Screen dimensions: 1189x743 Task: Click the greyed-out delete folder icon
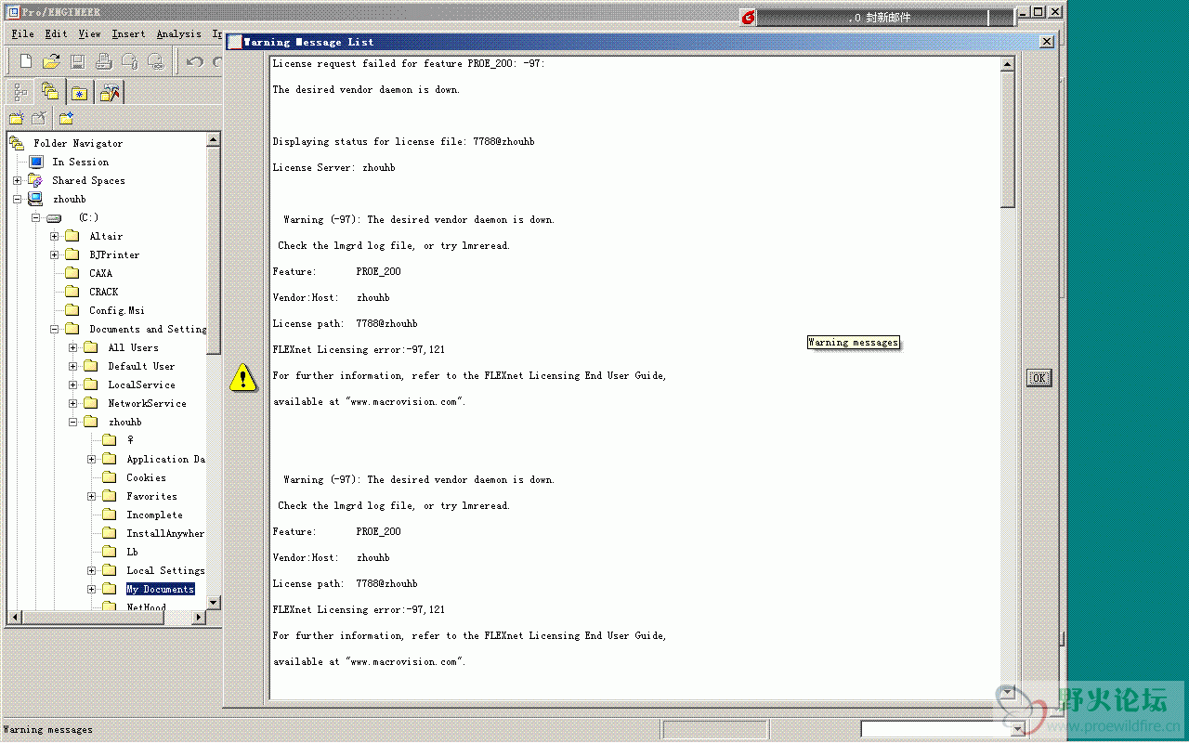point(39,118)
